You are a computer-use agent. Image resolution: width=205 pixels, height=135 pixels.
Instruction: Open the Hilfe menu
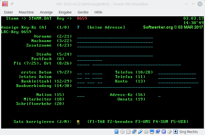[x=98, y=12]
